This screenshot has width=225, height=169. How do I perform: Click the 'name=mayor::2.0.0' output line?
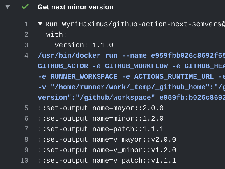point(101,108)
